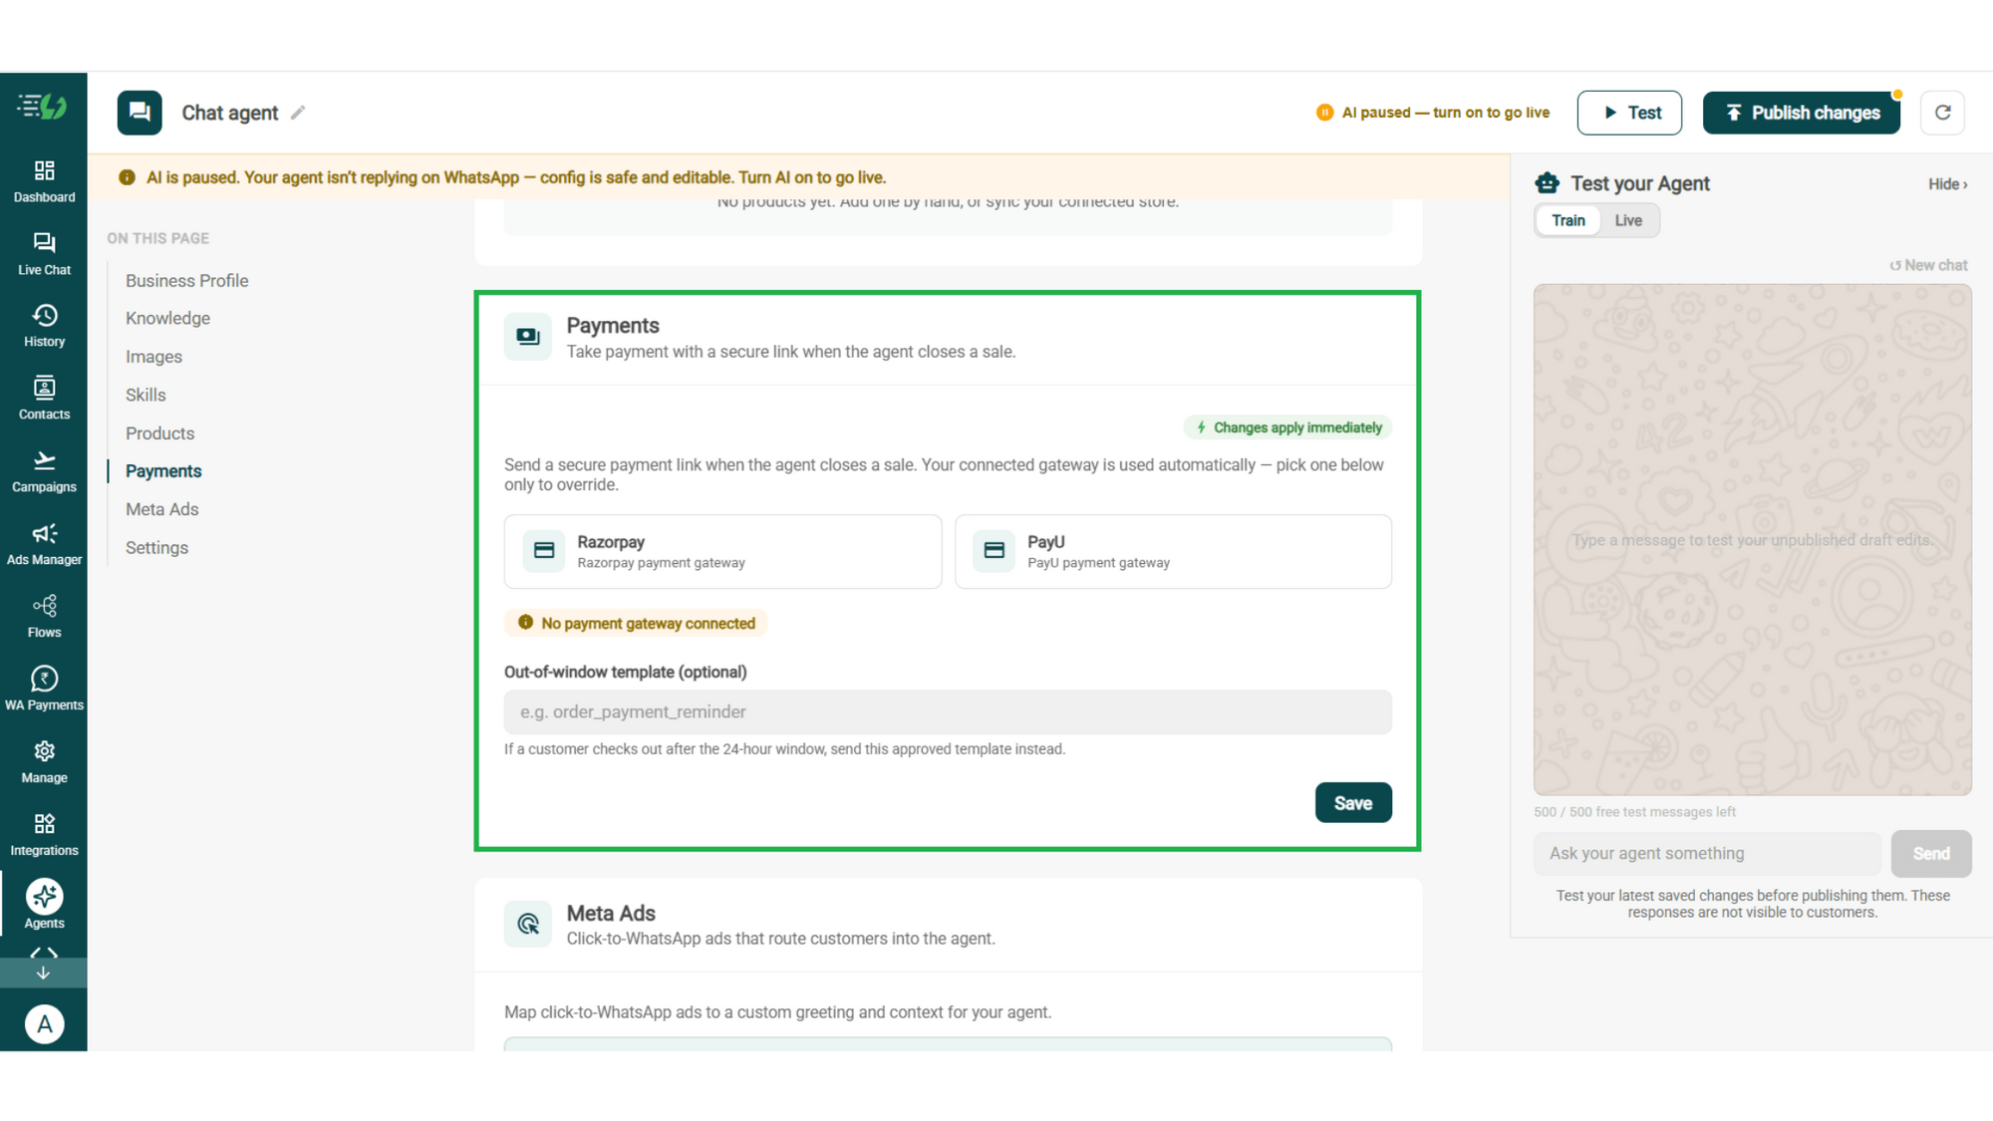The width and height of the screenshot is (1993, 1121).
Task: Click the robot icon beside Test your Agent
Action: (x=1547, y=183)
